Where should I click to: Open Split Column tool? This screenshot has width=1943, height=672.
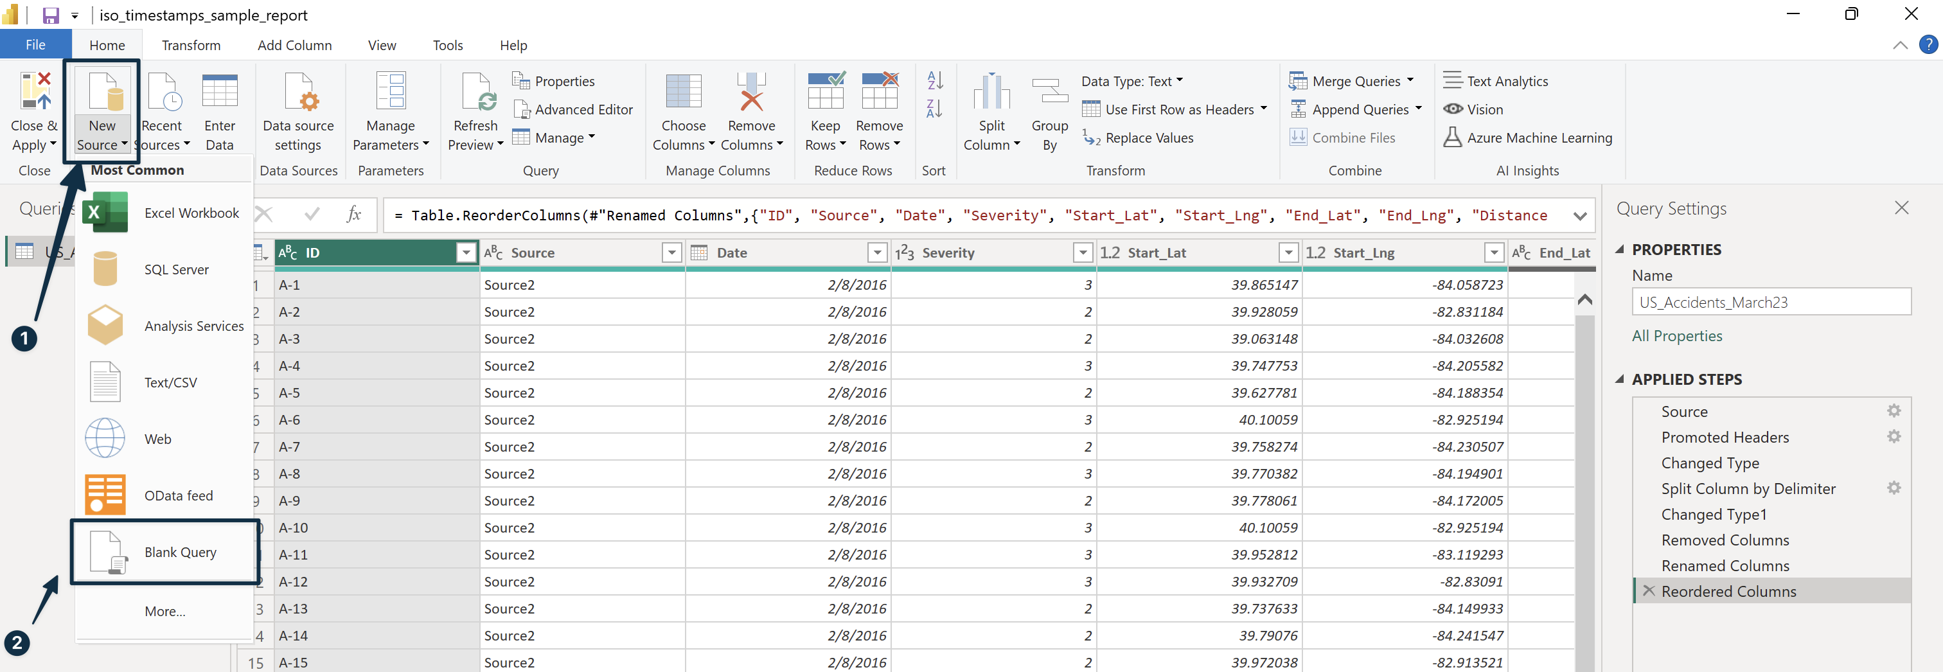pyautogui.click(x=990, y=109)
